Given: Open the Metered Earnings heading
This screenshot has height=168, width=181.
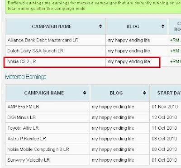Looking at the screenshot, I should pos(26,77).
